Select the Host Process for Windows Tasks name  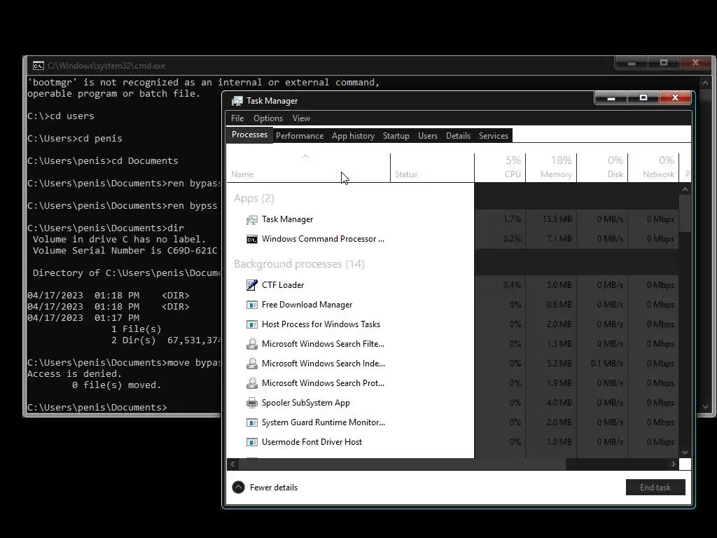[321, 324]
